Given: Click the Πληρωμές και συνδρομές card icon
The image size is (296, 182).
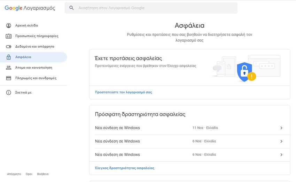Looking at the screenshot, I should (9, 78).
